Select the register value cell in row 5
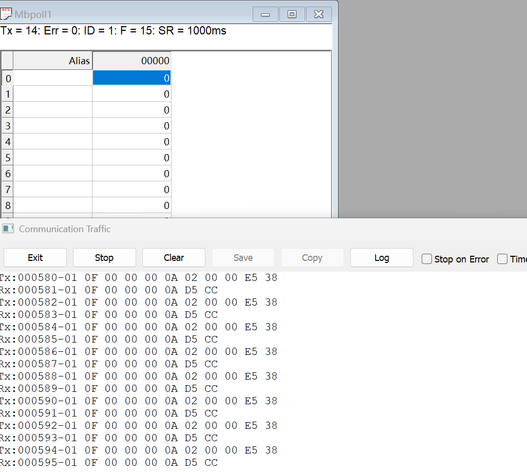The width and height of the screenshot is (527, 472). click(x=131, y=157)
